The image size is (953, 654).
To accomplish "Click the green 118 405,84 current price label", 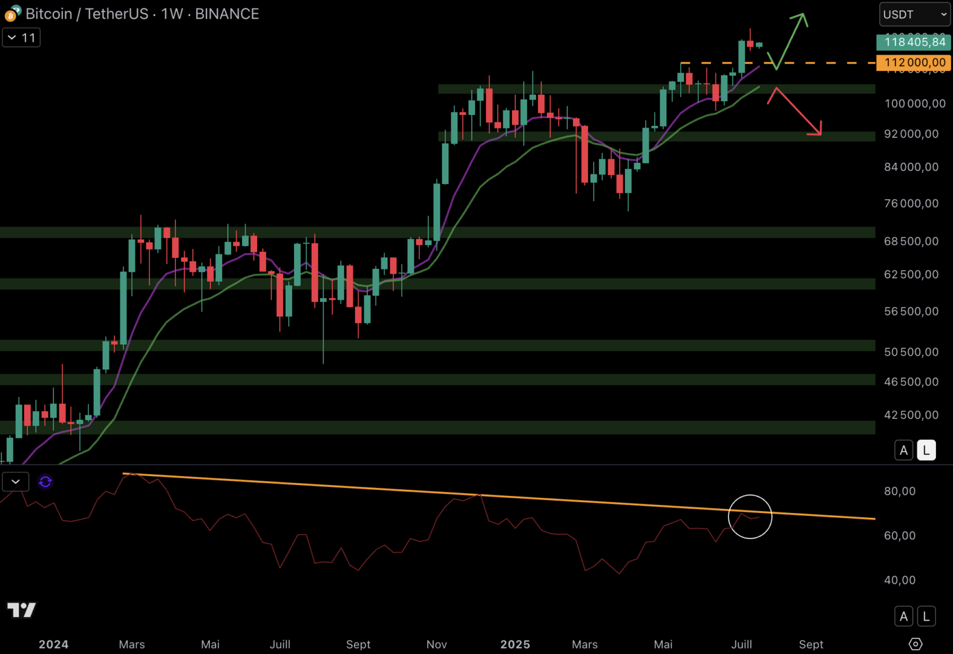I will pyautogui.click(x=914, y=42).
